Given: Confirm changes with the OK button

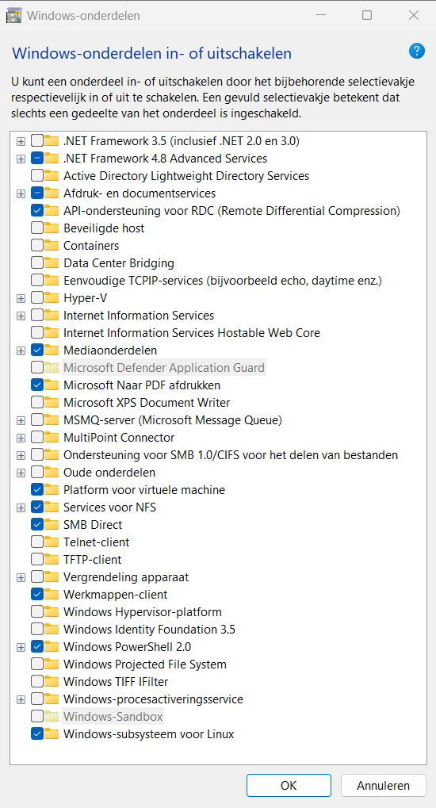Looking at the screenshot, I should tap(289, 785).
